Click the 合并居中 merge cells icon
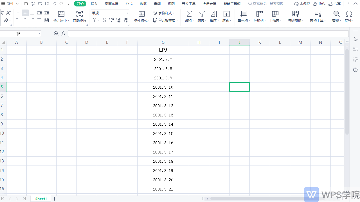The height and width of the screenshot is (202, 360). [x=61, y=14]
